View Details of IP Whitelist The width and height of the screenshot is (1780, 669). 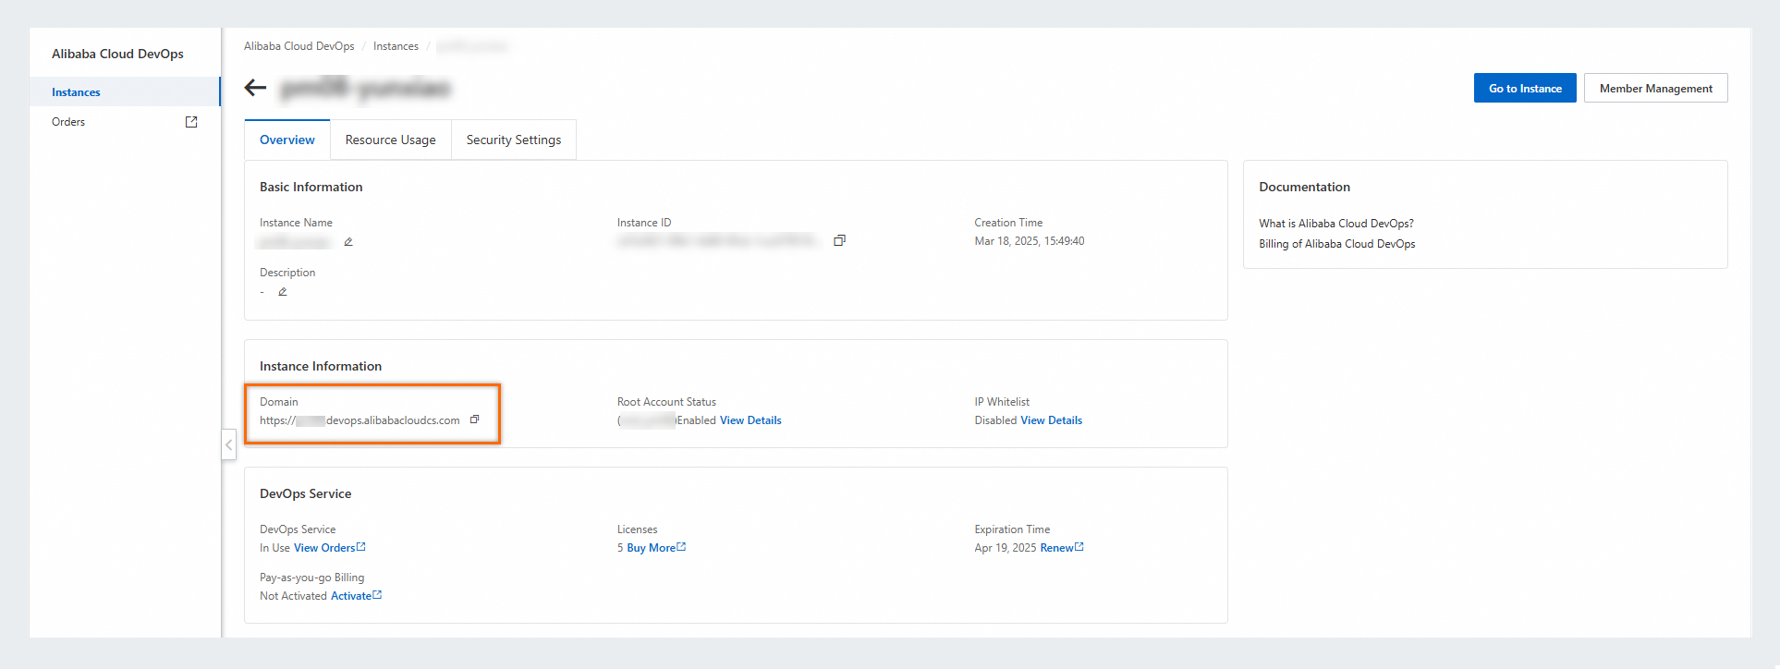pyautogui.click(x=1051, y=420)
